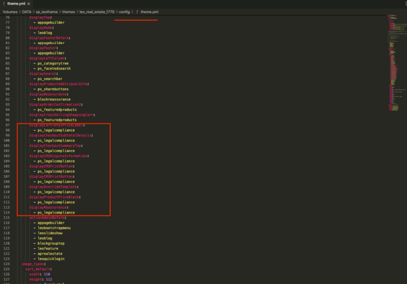Click the blockreassurance entry

[x=54, y=99]
